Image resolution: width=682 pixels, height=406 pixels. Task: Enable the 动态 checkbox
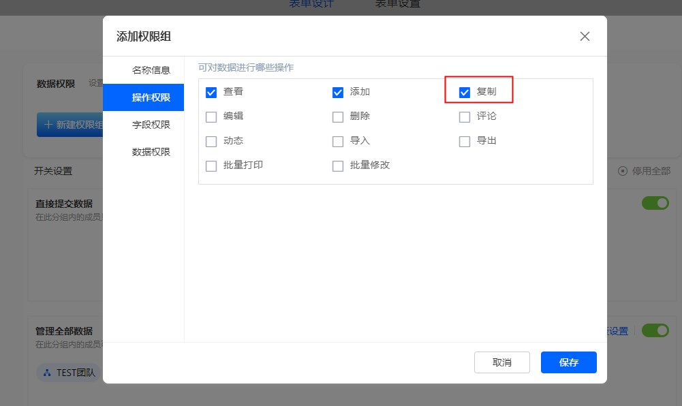click(x=211, y=141)
